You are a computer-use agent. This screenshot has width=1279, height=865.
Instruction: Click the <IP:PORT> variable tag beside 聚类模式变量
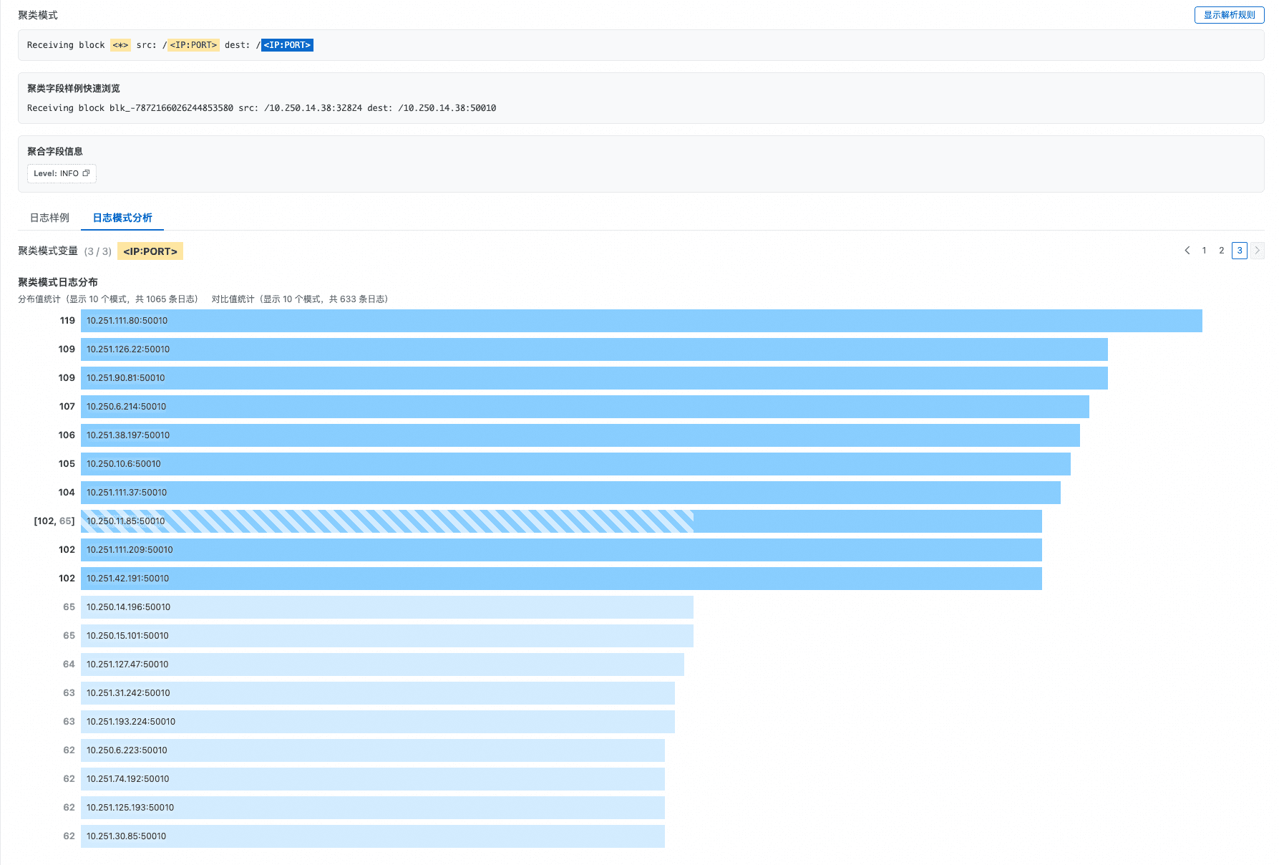(x=150, y=251)
